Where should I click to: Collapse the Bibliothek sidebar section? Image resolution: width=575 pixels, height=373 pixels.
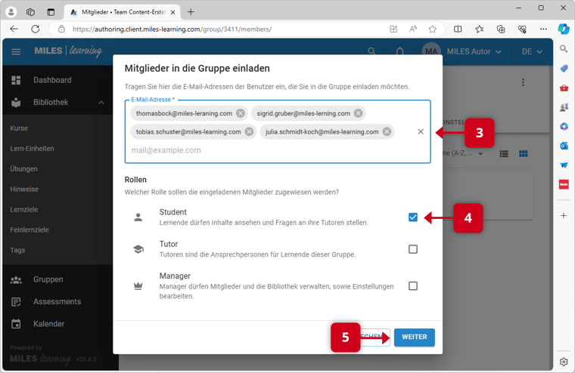pyautogui.click(x=101, y=103)
